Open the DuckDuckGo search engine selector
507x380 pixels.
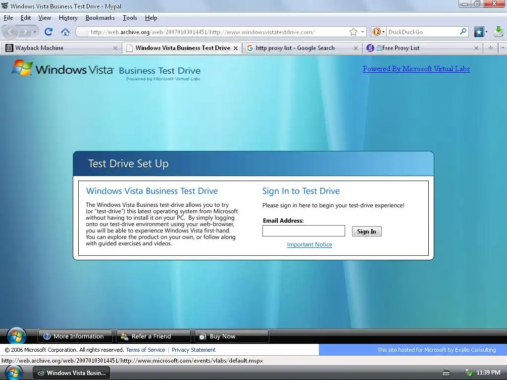click(x=379, y=32)
